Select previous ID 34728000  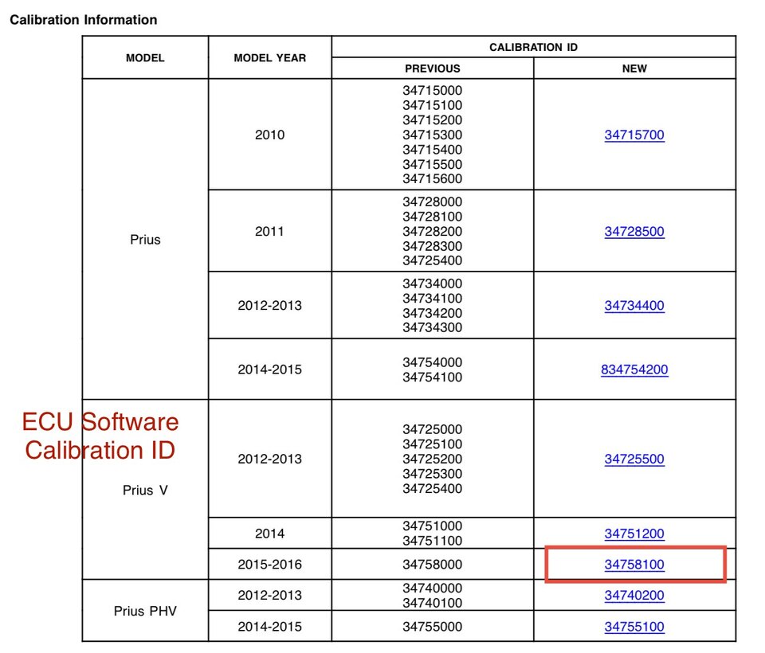(x=432, y=202)
